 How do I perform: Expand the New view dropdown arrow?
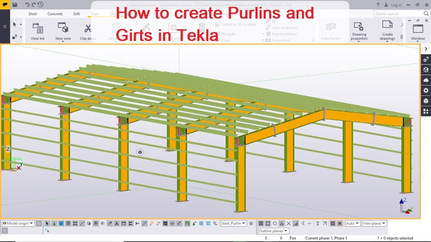coord(63,41)
